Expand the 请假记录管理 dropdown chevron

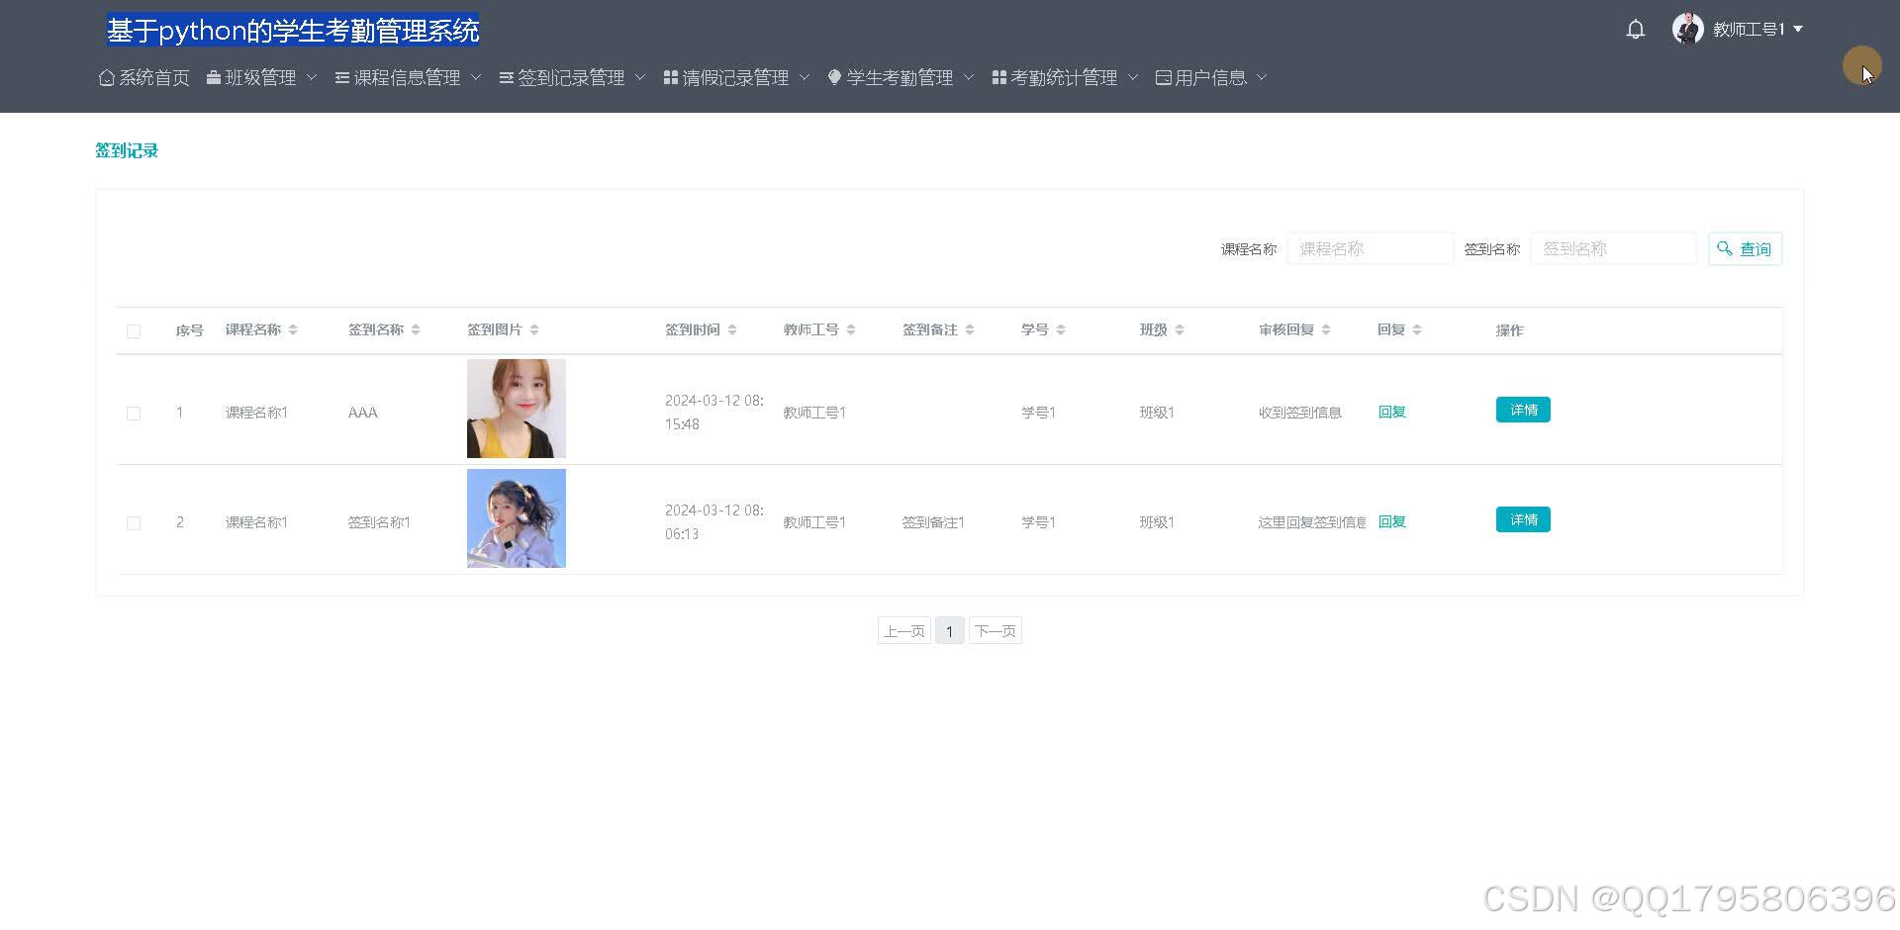click(805, 77)
